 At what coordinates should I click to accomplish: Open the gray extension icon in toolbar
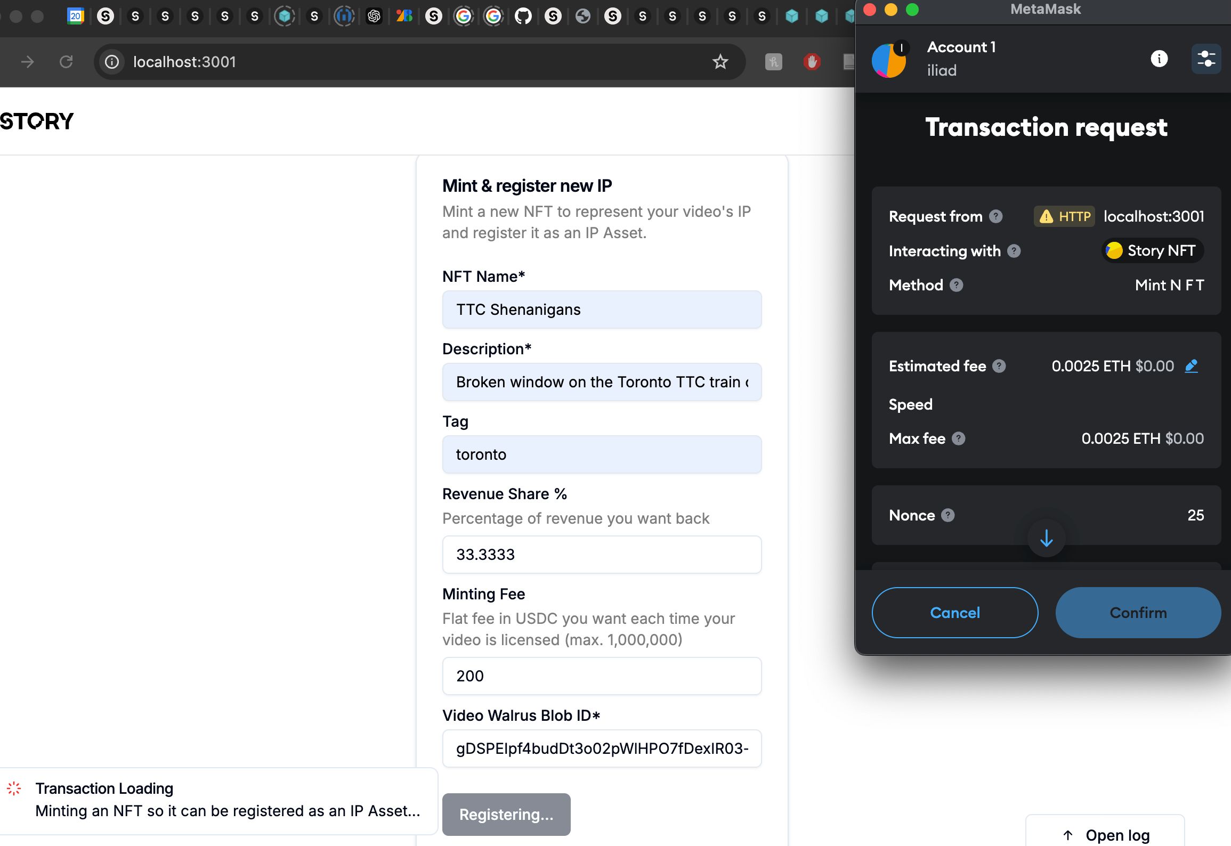pos(774,62)
